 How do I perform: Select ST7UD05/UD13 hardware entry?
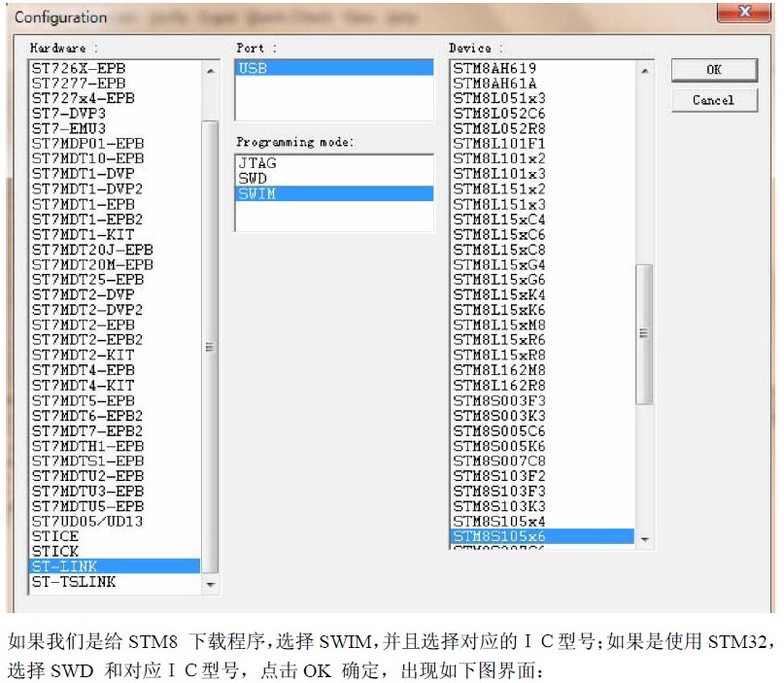115,522
